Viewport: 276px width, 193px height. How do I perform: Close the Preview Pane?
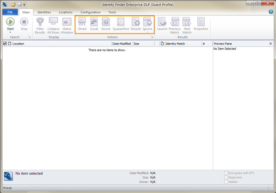click(x=270, y=44)
